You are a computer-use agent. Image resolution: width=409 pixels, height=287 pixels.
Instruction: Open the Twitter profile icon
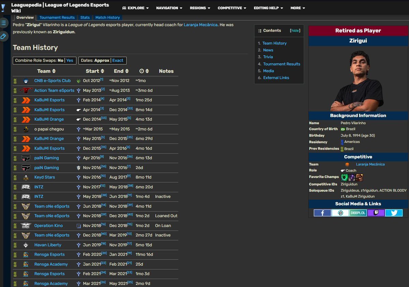(x=394, y=213)
